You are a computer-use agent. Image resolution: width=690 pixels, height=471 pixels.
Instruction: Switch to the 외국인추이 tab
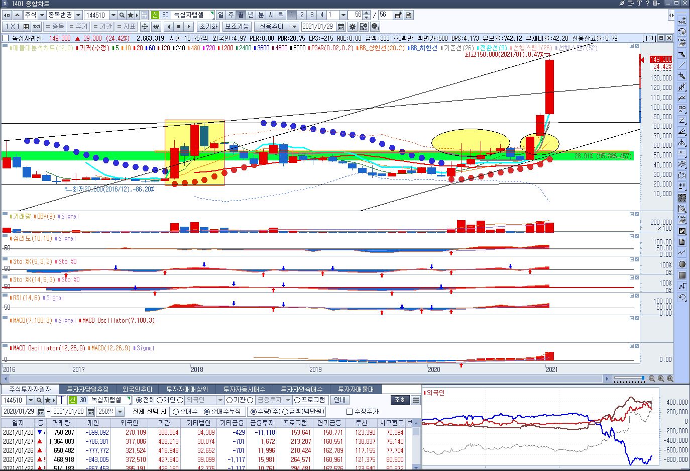[x=138, y=389]
